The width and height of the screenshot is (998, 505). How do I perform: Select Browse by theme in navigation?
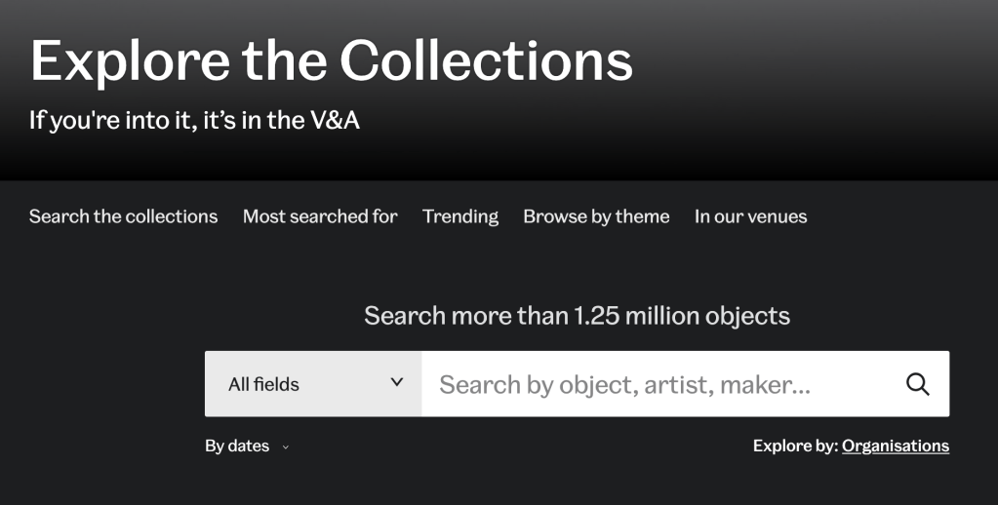tap(596, 216)
